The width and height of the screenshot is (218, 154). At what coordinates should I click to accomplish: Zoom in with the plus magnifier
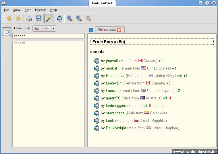pyautogui.click(x=70, y=18)
